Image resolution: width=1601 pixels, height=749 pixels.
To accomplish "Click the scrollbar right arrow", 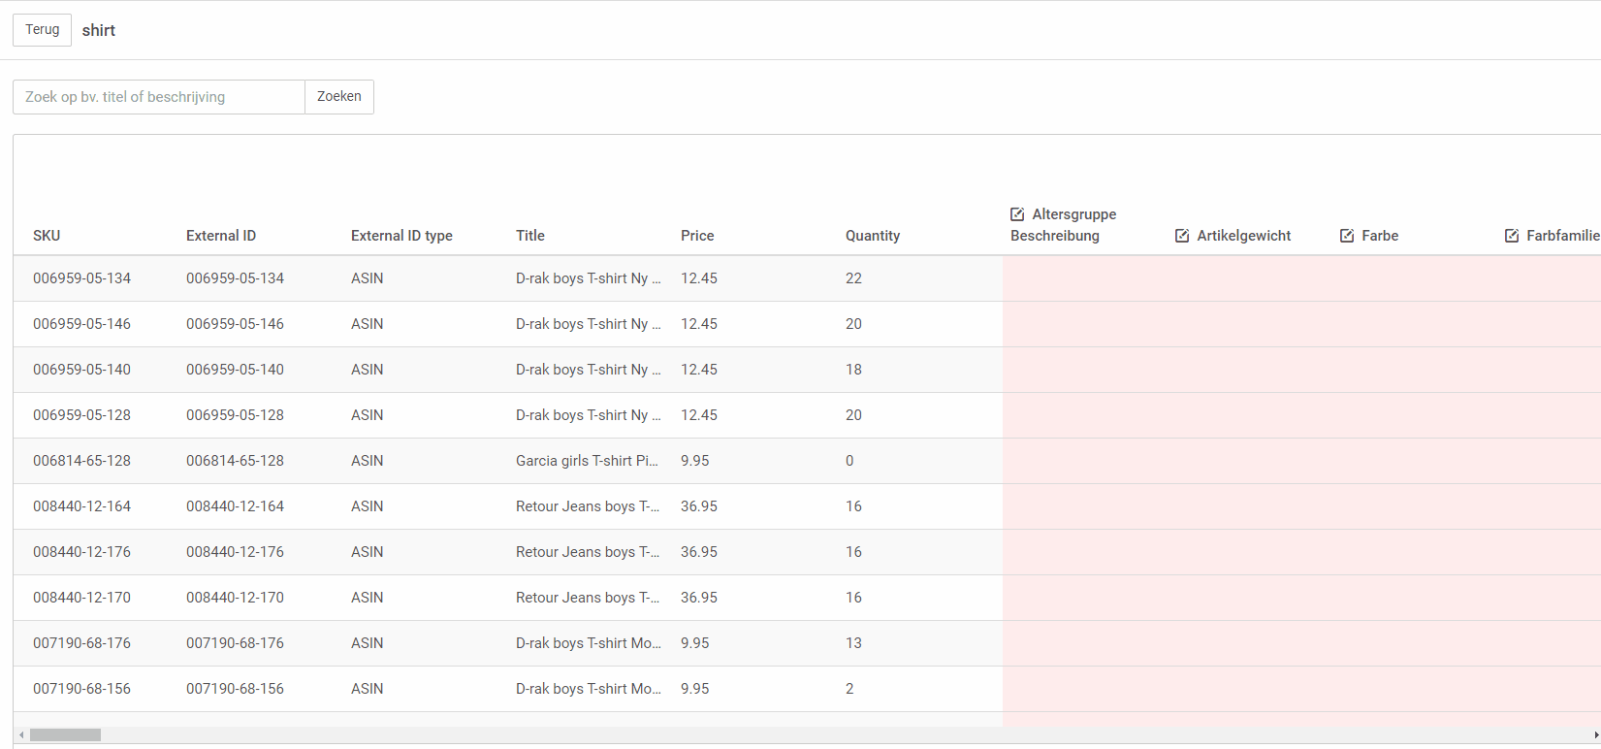I will pyautogui.click(x=1595, y=735).
